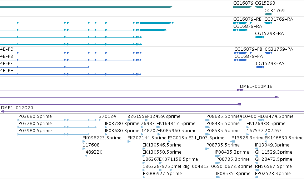Click EST label EK207144.5prime
This screenshot has width=304, height=179.
(x=147, y=138)
